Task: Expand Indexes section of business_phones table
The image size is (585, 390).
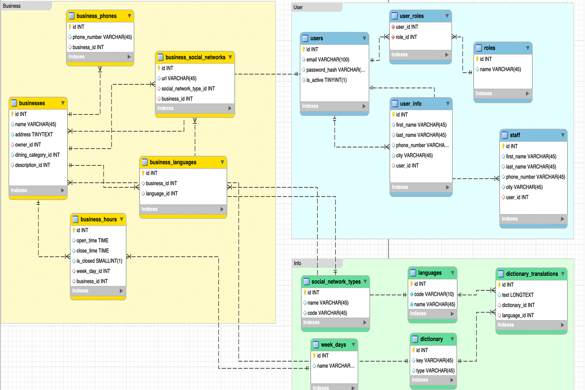Action: [x=129, y=57]
